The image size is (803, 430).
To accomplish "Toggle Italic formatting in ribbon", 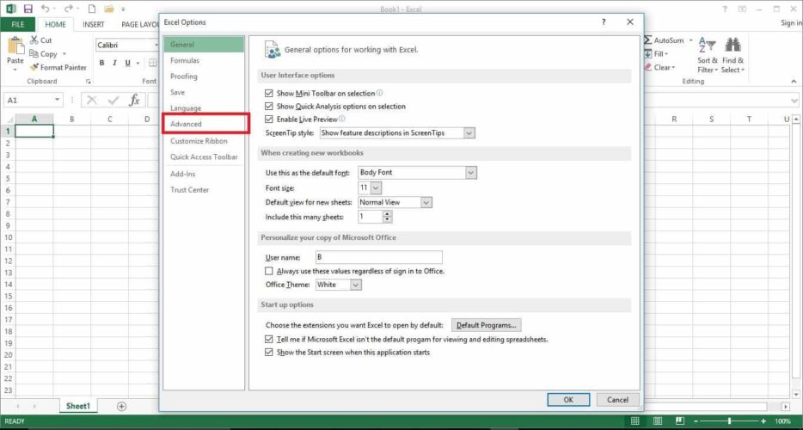I will [x=114, y=63].
